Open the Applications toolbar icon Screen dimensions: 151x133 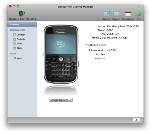pos(128,14)
